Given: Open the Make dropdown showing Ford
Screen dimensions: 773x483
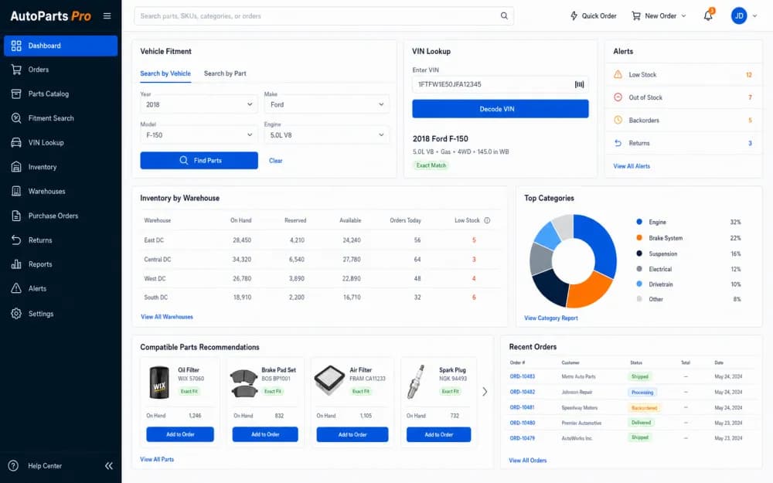Looking at the screenshot, I should [326, 104].
